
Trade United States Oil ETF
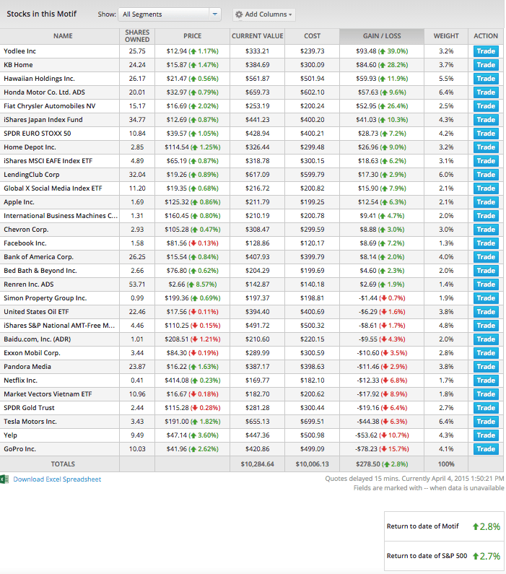click(x=486, y=312)
